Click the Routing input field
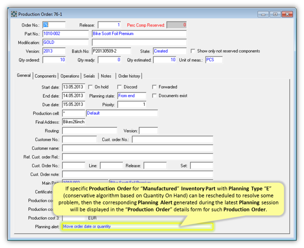Viewport: 304px width, 248px height. (90, 130)
